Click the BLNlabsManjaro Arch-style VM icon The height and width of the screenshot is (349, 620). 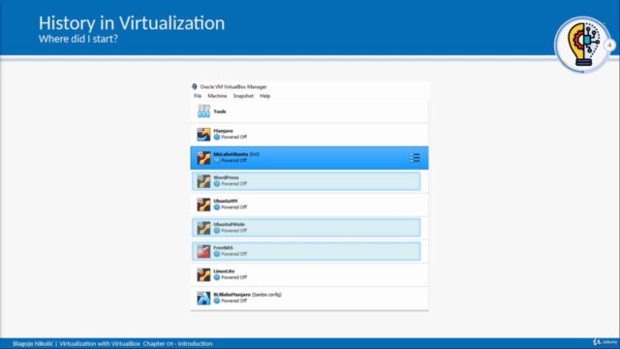point(203,298)
